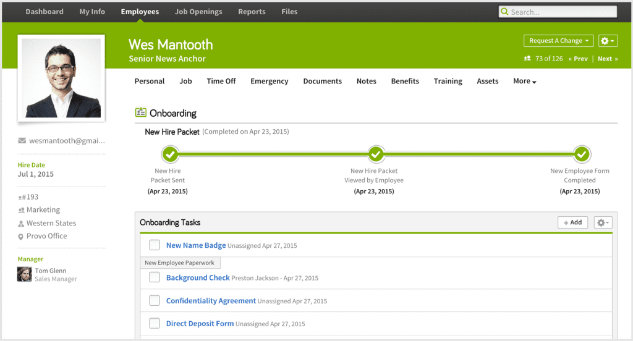Click the New Hire Packet Sent checkmark
The width and height of the screenshot is (633, 341).
(170, 154)
